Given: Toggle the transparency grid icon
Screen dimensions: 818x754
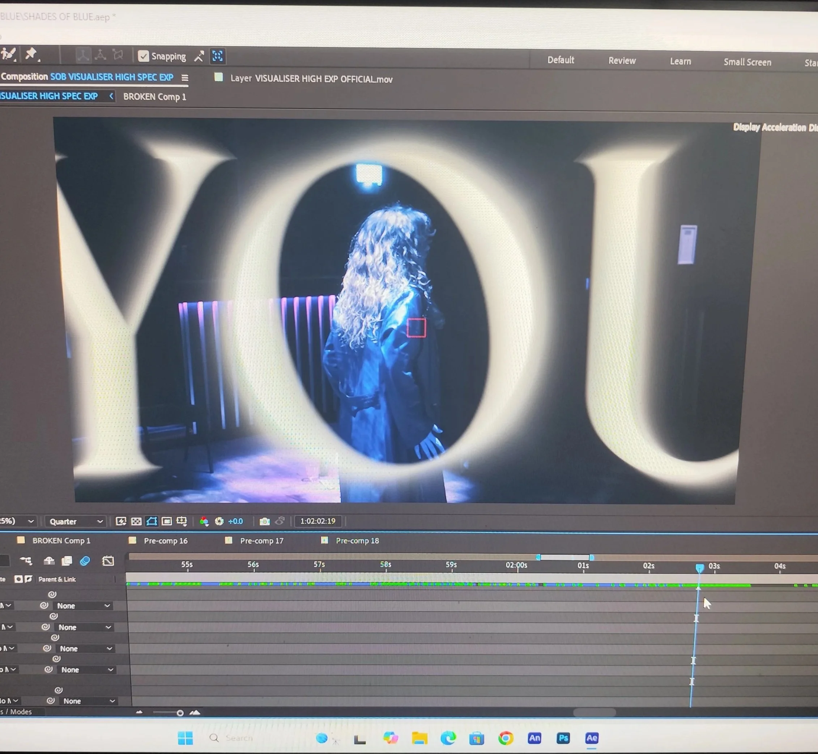Looking at the screenshot, I should point(136,521).
